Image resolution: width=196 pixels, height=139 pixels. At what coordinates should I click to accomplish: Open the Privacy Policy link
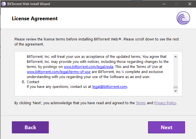click(165, 103)
